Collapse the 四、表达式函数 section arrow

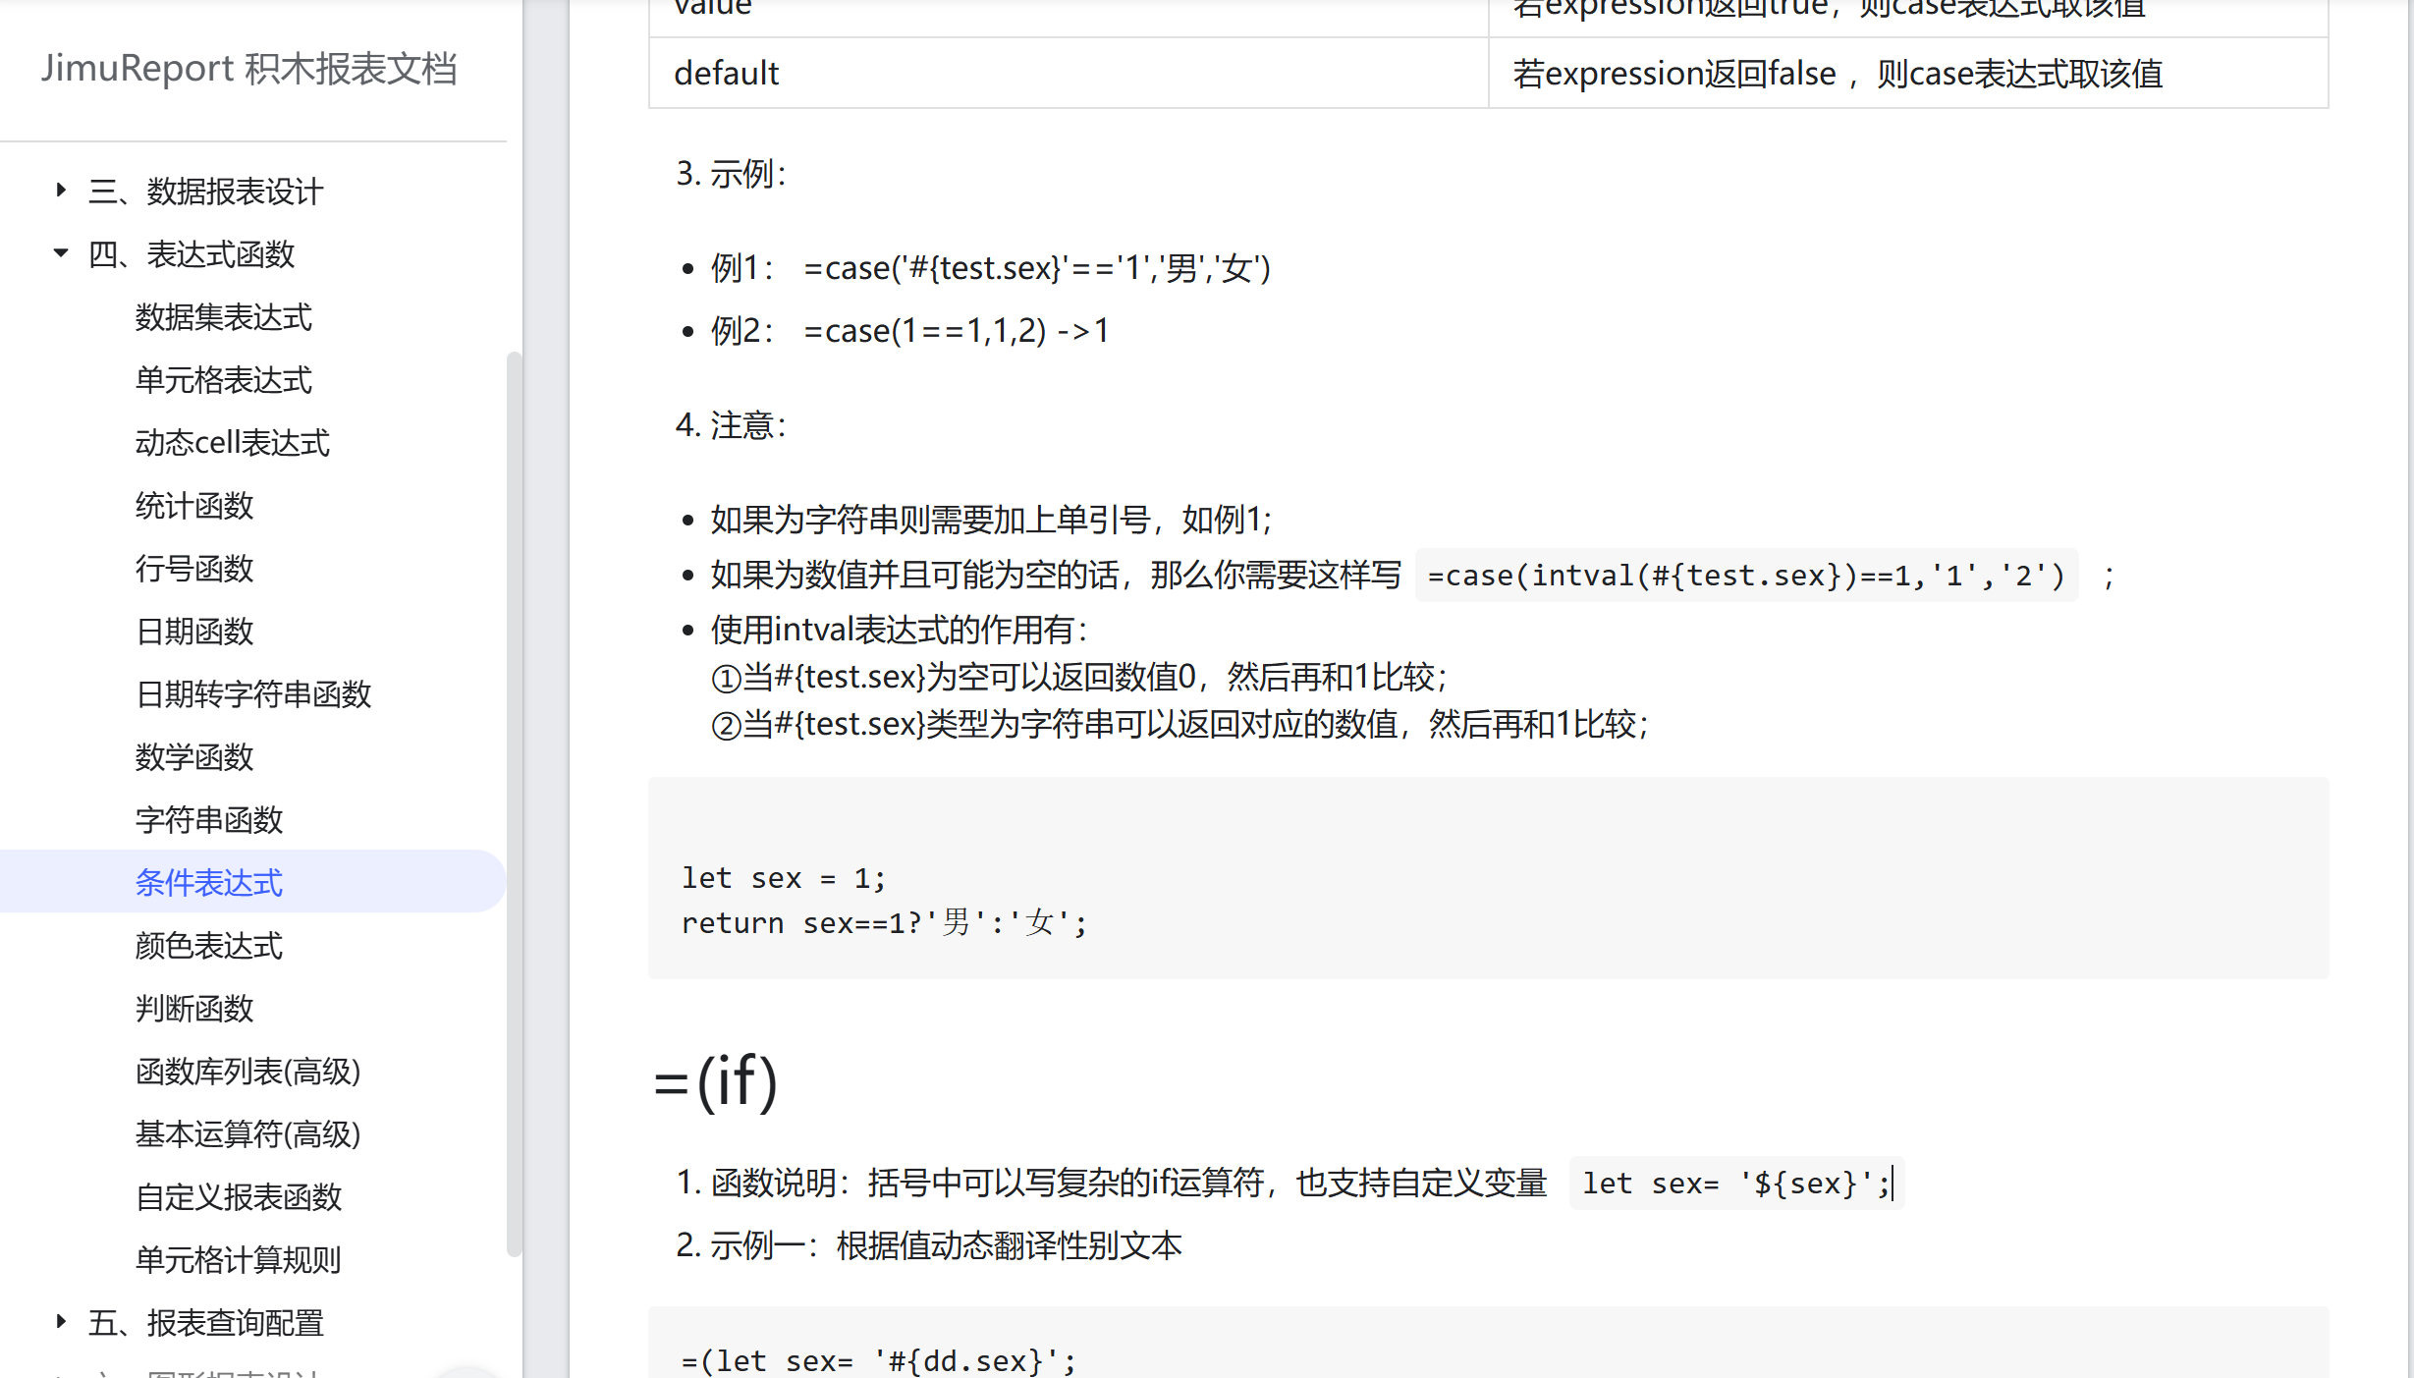61,252
